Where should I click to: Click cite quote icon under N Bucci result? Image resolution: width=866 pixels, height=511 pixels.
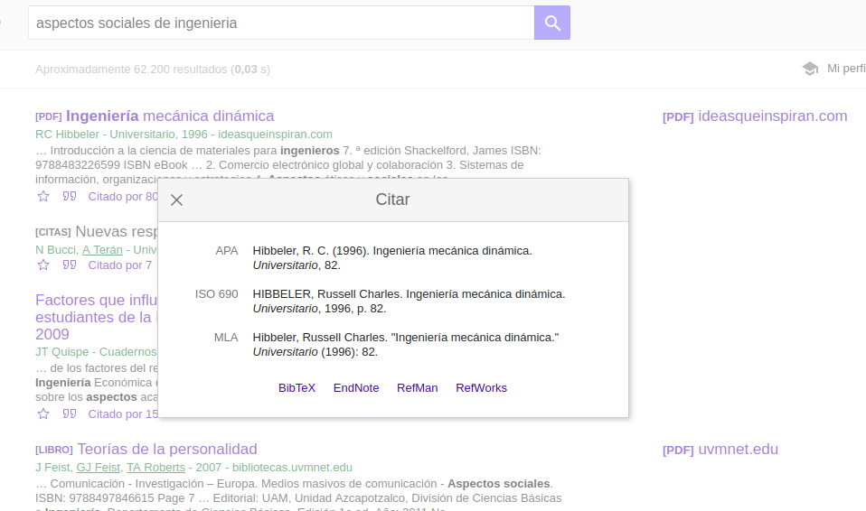[x=69, y=265]
